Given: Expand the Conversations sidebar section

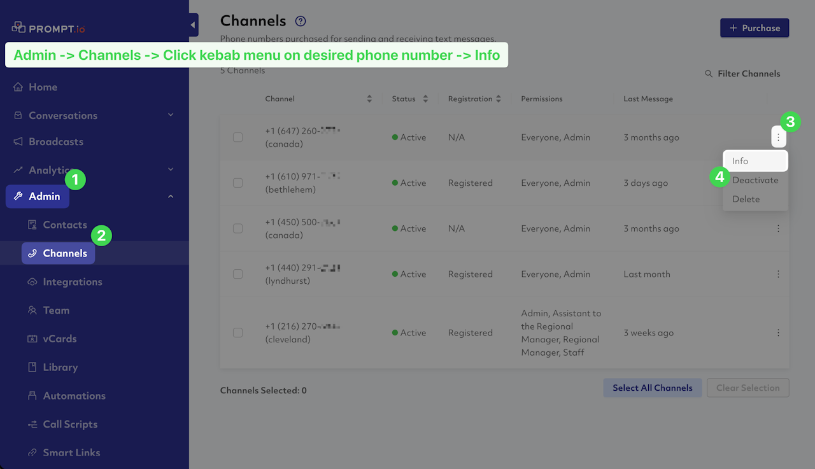Looking at the screenshot, I should (170, 115).
